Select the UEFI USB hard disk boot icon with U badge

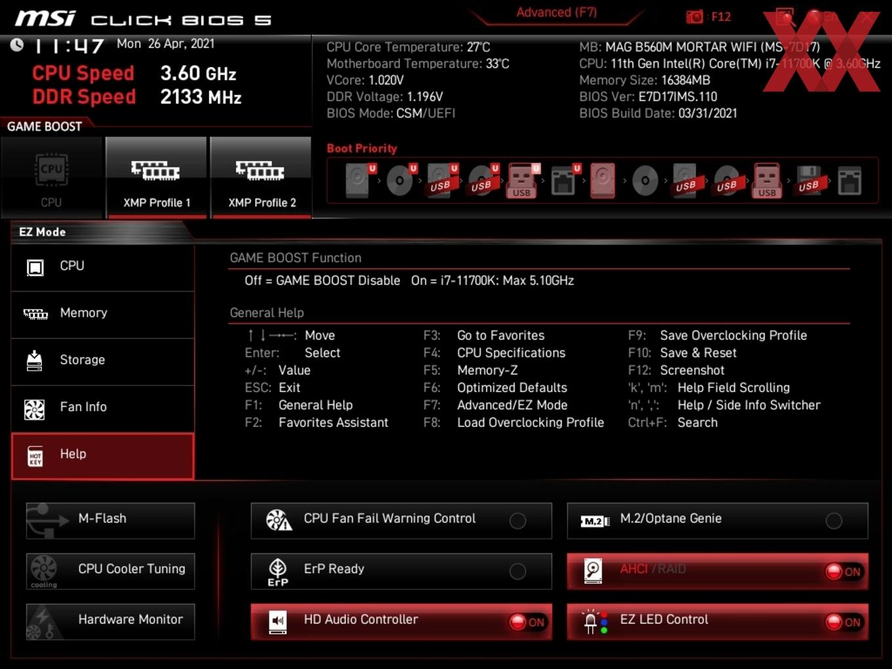tap(441, 180)
